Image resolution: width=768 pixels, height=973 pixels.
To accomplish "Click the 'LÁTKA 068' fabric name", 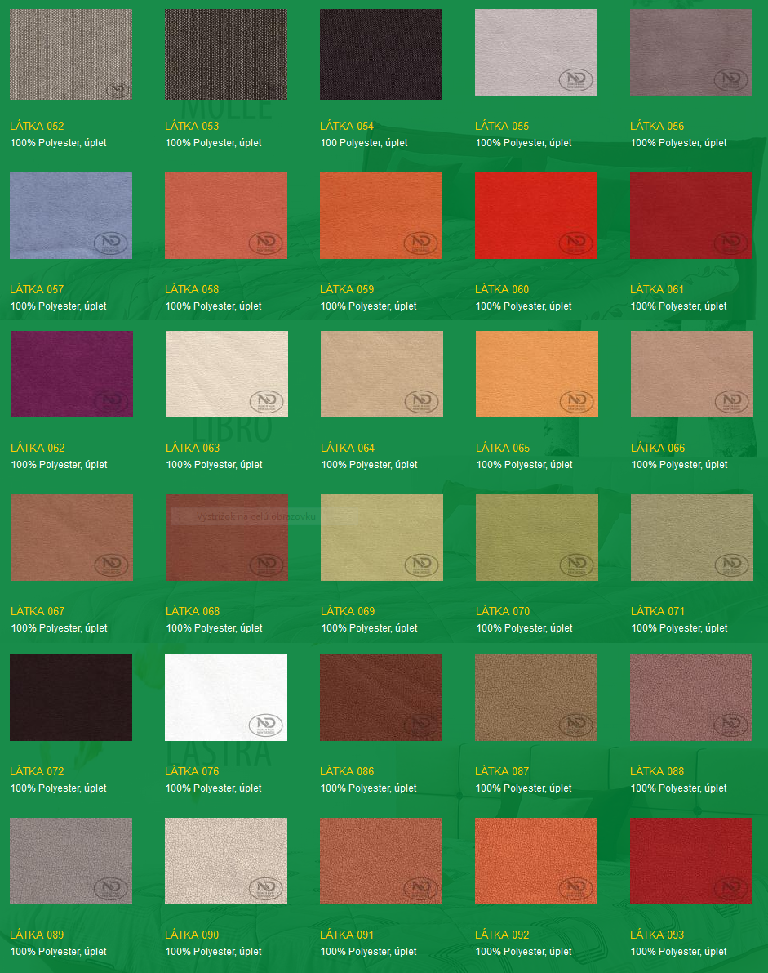I will 193,611.
